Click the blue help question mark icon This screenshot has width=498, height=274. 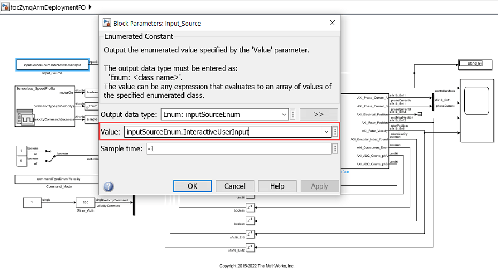pyautogui.click(x=108, y=186)
